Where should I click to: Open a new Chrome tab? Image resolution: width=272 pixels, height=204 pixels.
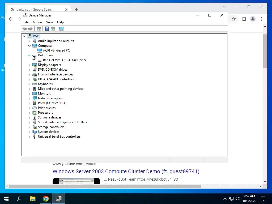(76, 10)
